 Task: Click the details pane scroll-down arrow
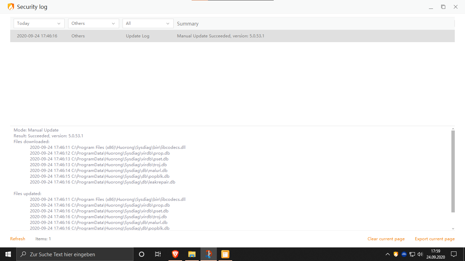point(453,229)
